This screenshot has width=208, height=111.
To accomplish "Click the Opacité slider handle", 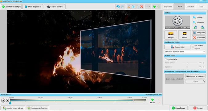I will click(x=187, y=67).
